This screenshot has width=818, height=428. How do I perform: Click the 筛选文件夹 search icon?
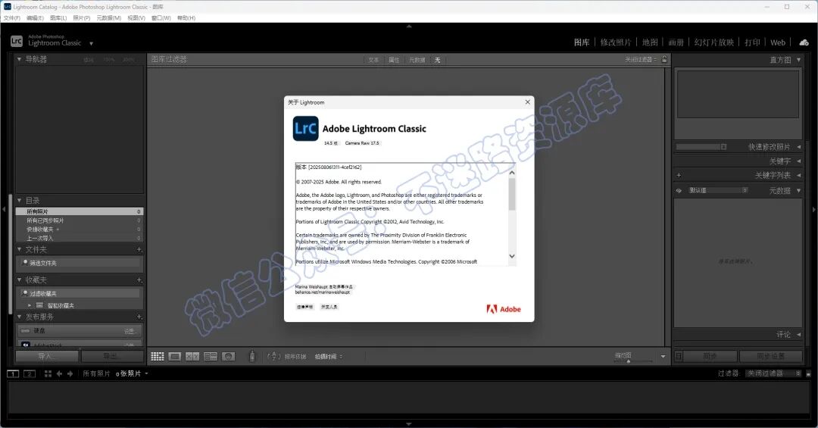[x=24, y=263]
